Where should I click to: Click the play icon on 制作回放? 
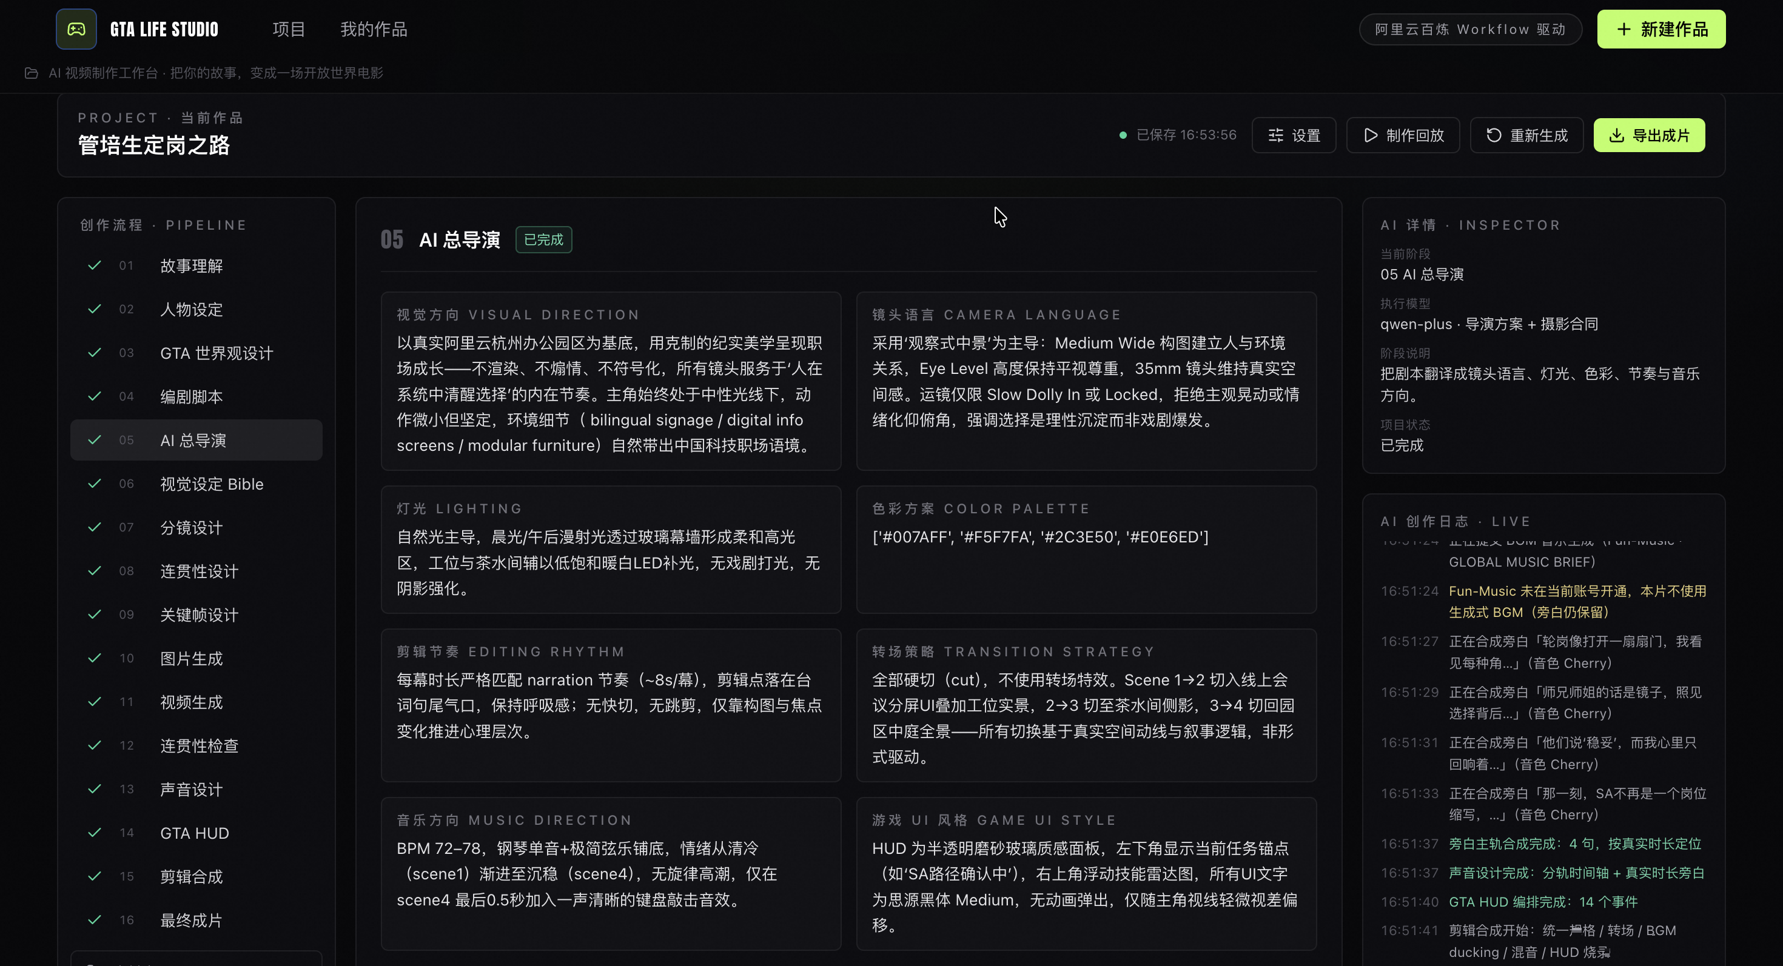[x=1371, y=136]
